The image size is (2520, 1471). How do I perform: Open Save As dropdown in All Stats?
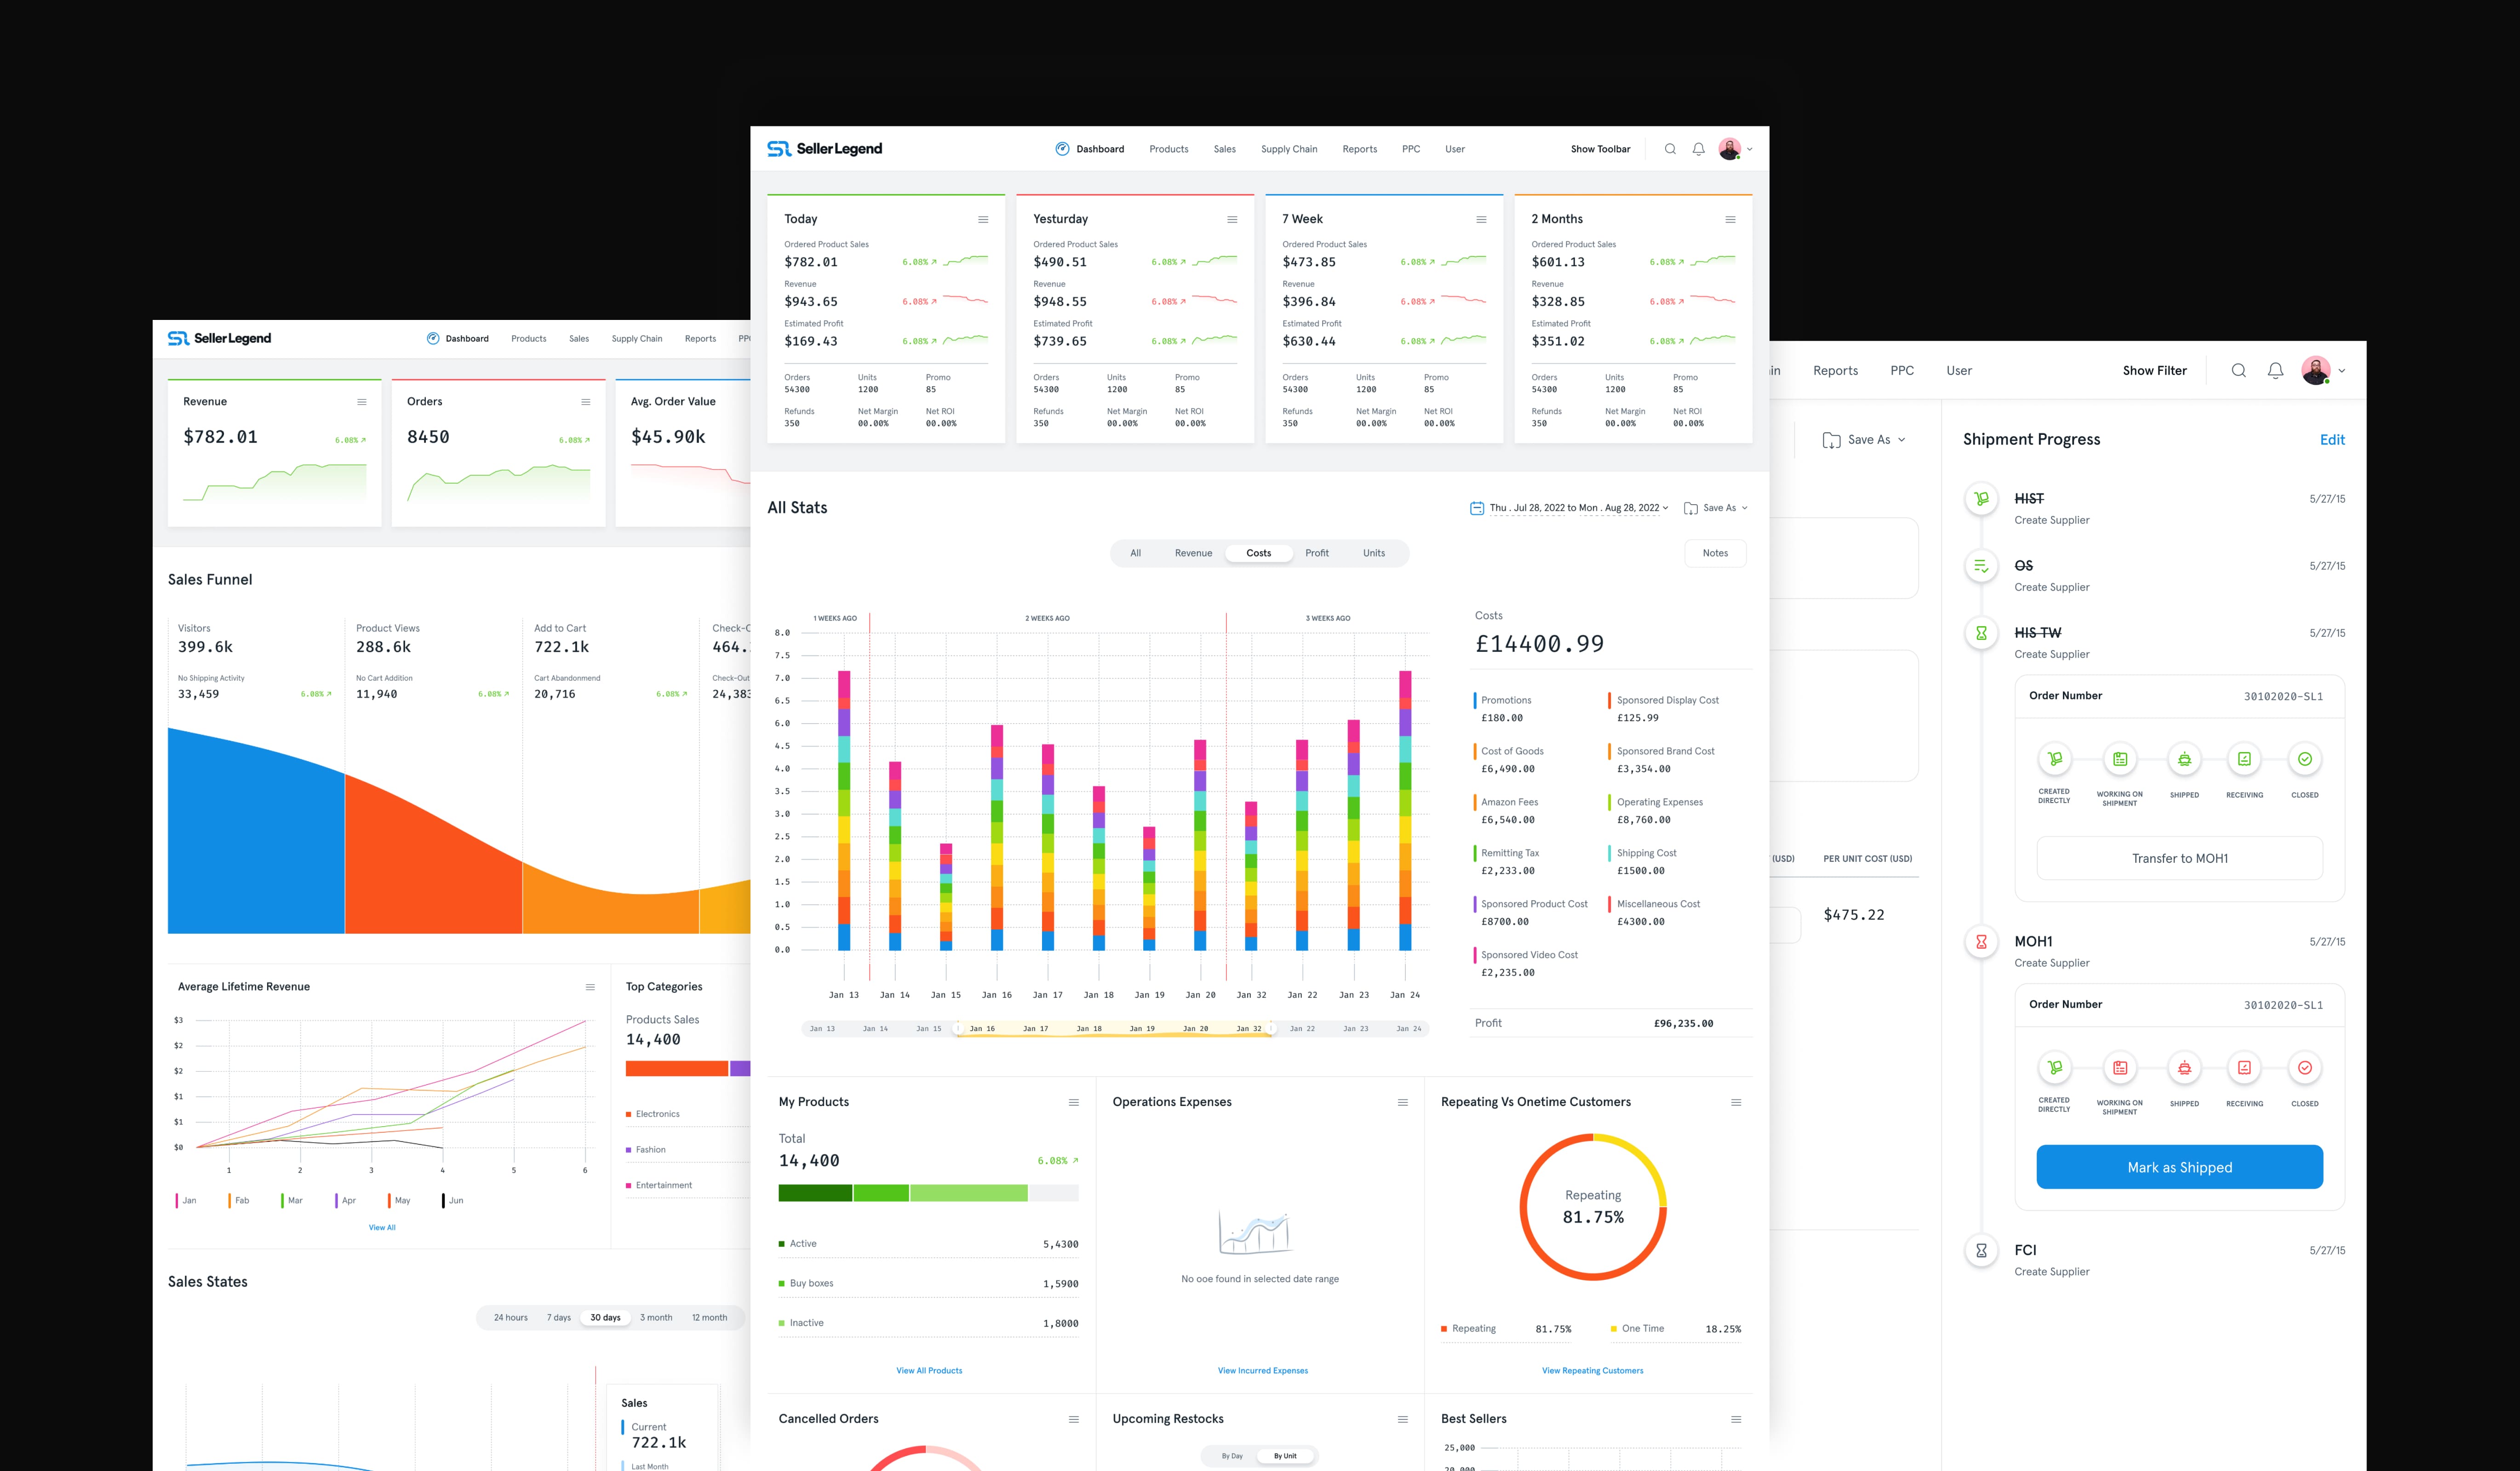tap(1716, 509)
